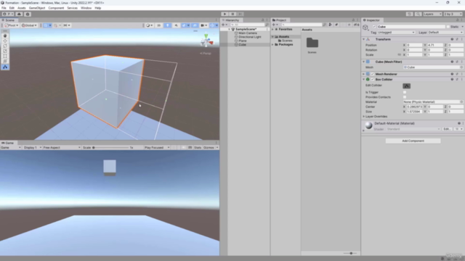This screenshot has width=465, height=261.
Task: Select the Move tool in Scene toolbar
Action: pyautogui.click(x=5, y=41)
